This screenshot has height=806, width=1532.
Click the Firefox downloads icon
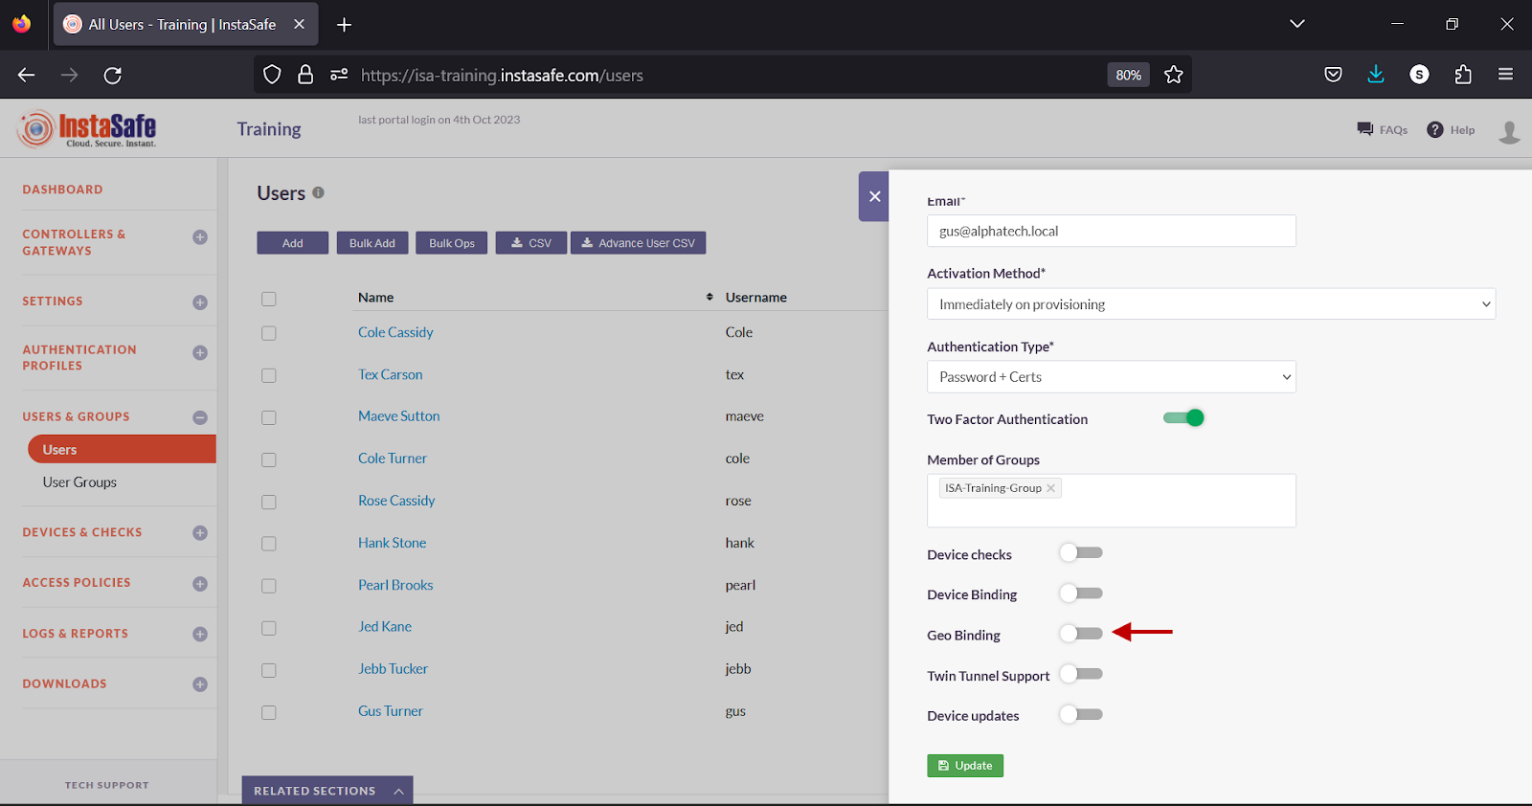(x=1376, y=75)
